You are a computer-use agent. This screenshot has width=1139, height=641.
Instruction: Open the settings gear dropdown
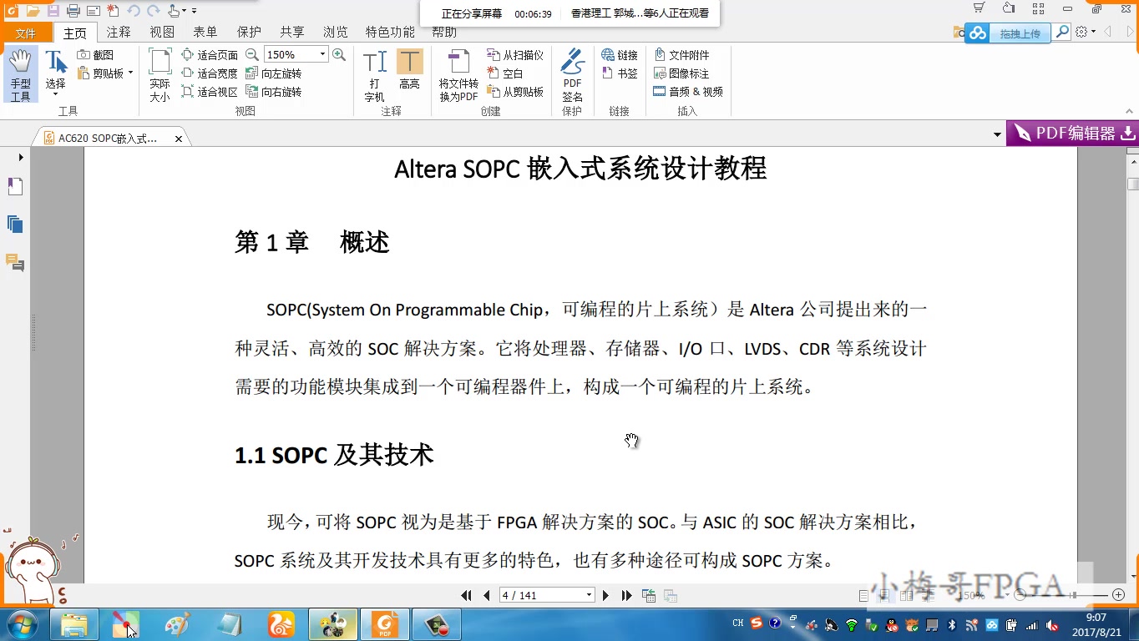pos(1085,32)
